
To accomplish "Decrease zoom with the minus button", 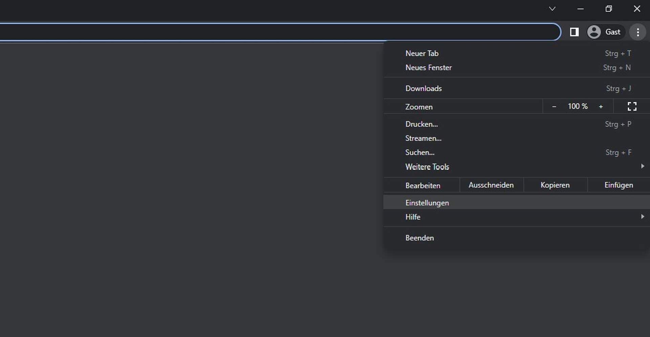I will click(x=554, y=107).
